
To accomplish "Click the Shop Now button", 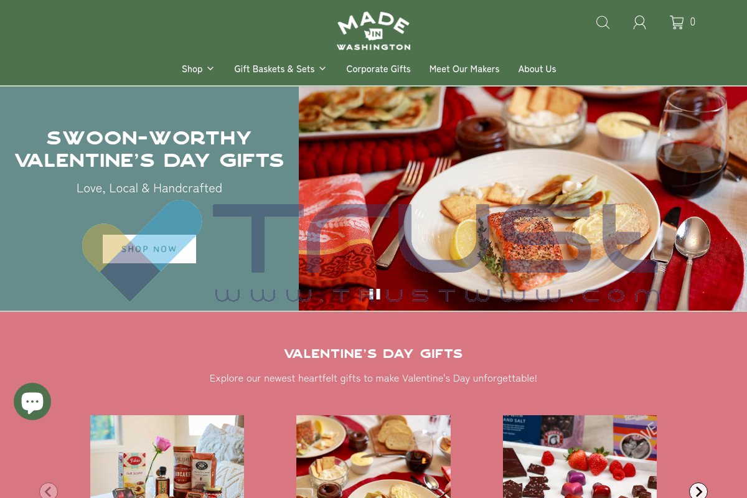I will point(149,249).
